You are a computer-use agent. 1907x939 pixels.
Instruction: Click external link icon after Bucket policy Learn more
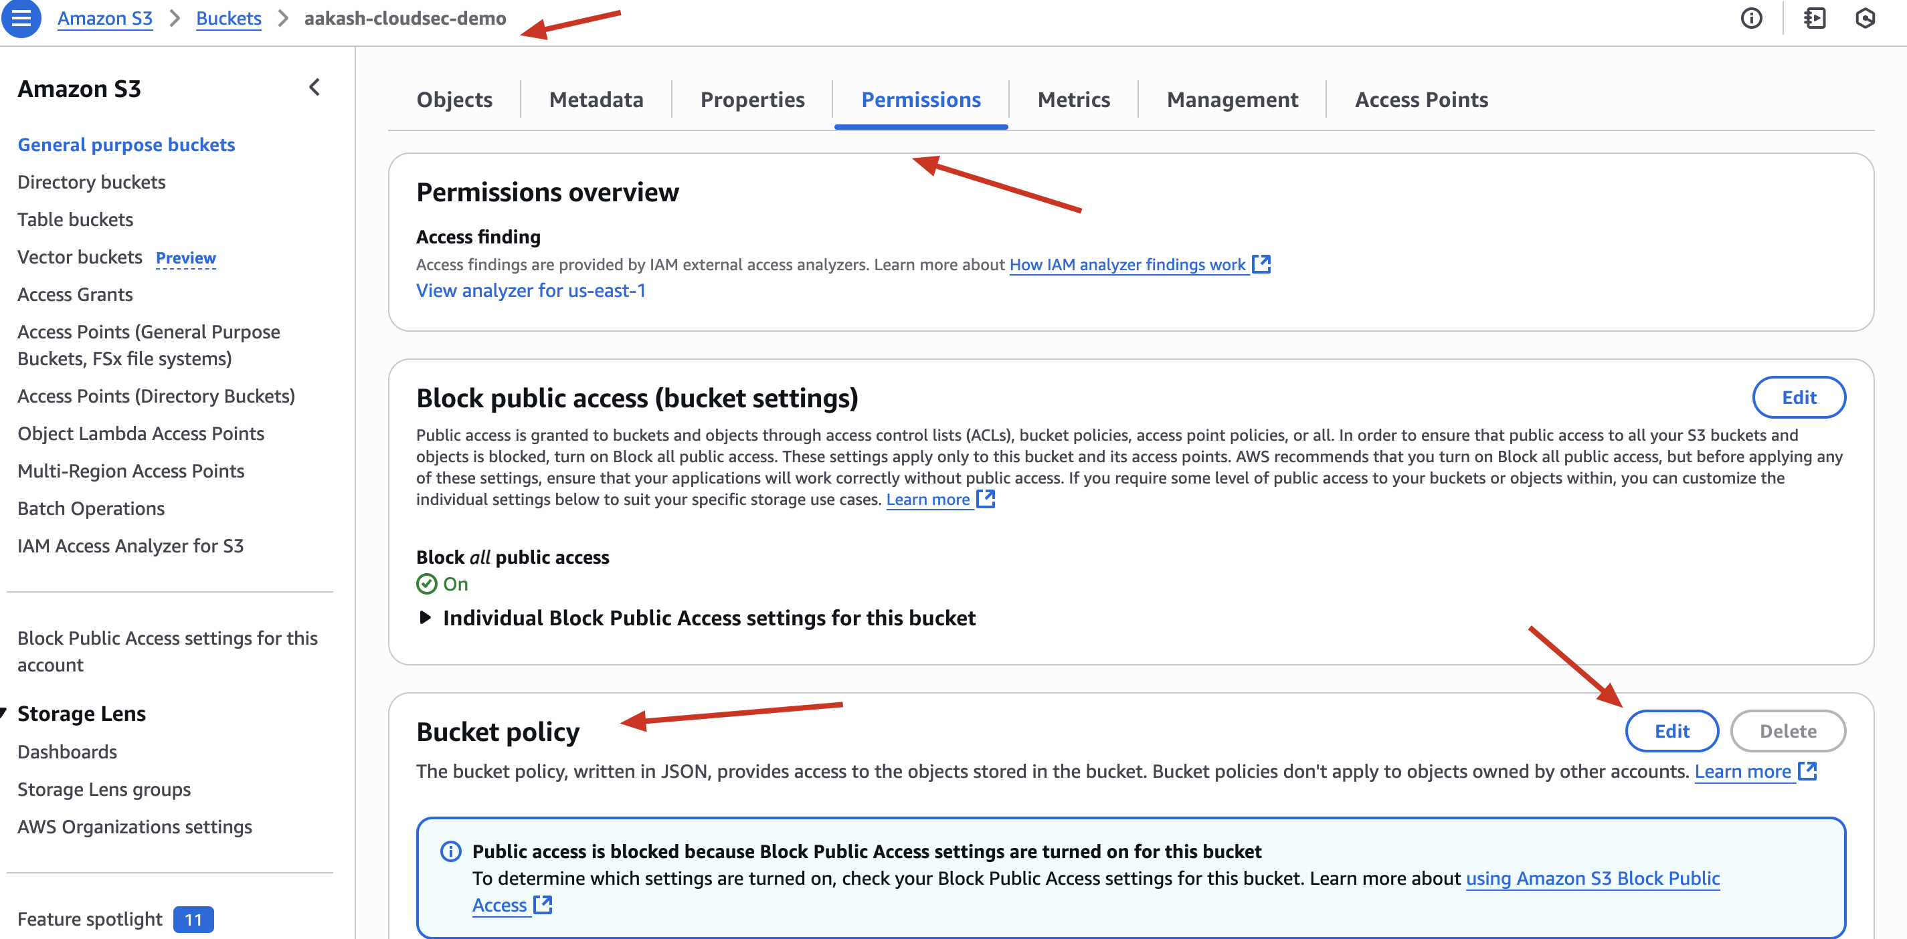pyautogui.click(x=1808, y=771)
